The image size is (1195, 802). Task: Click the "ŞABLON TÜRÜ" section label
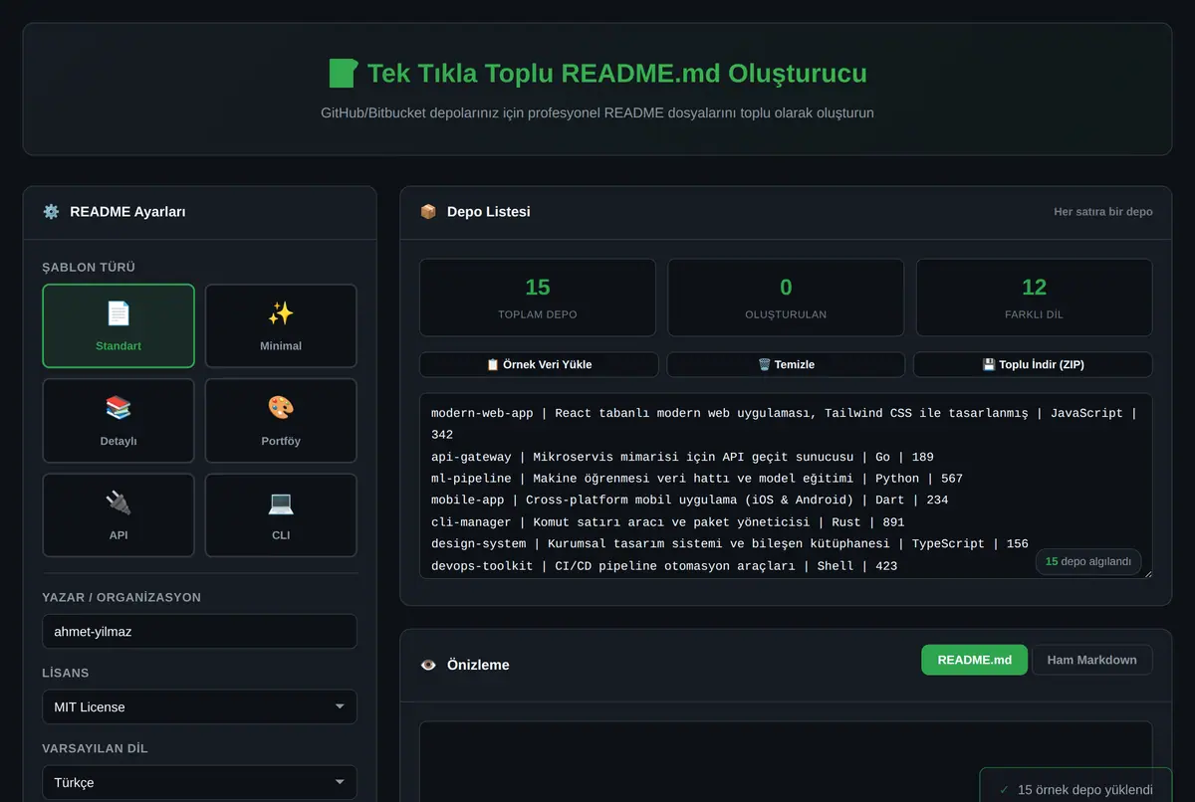(x=89, y=268)
